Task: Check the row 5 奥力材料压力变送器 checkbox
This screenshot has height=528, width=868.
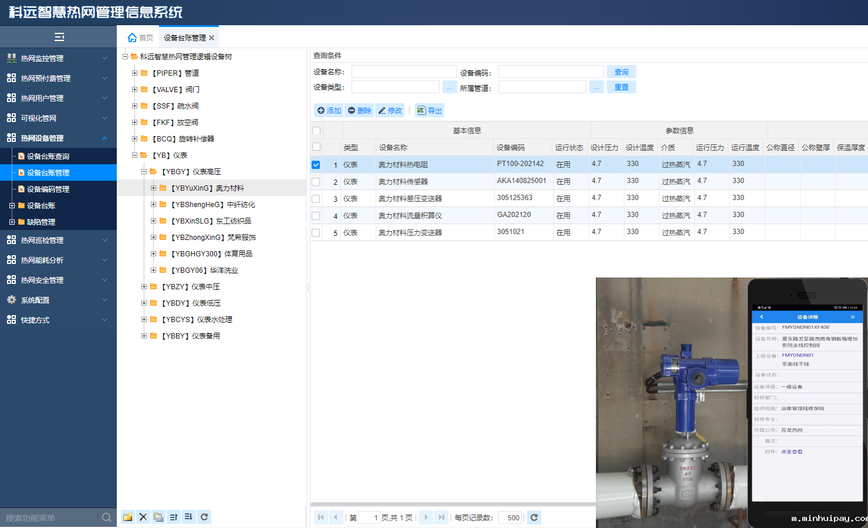Action: pyautogui.click(x=316, y=233)
